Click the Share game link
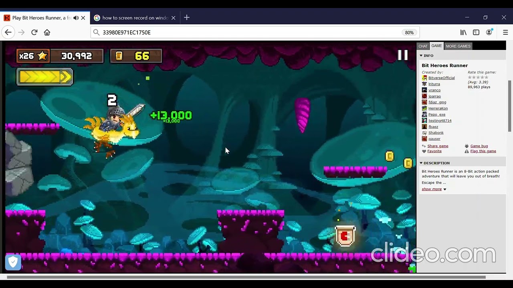Viewport: 513px width, 288px height. [438, 146]
